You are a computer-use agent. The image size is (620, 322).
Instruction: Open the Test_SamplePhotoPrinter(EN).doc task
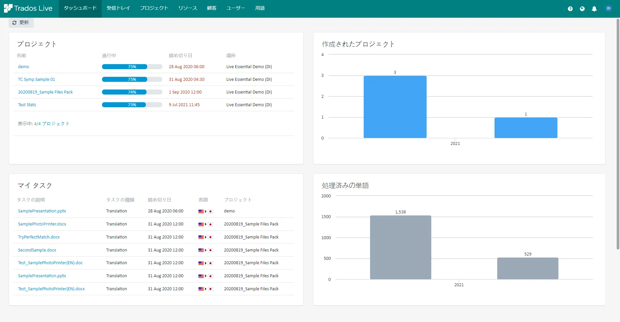(51, 263)
